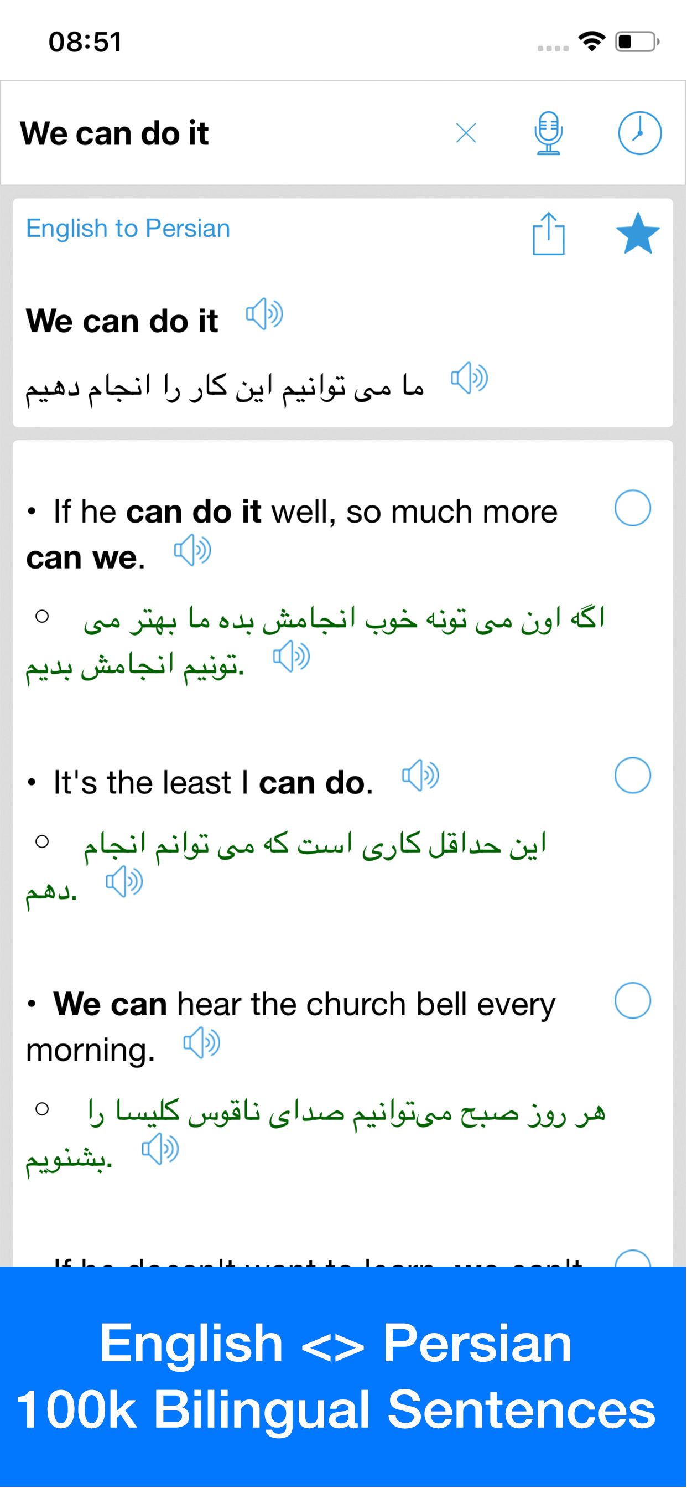The height and width of the screenshot is (1488, 687).
Task: Play audio for English phrase 'We can do it'
Action: [x=264, y=315]
